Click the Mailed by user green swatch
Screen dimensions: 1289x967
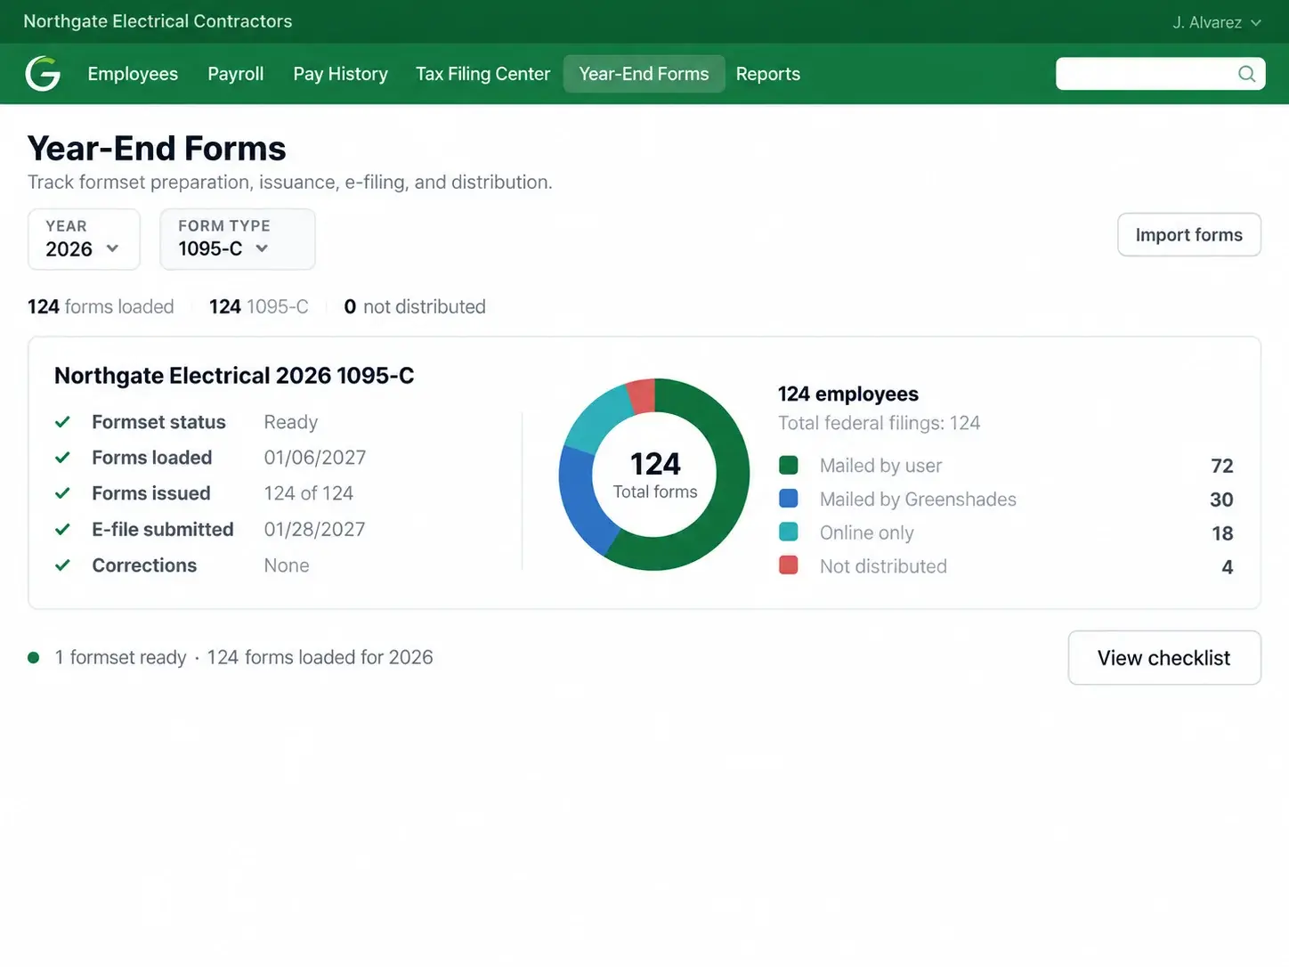pyautogui.click(x=789, y=465)
